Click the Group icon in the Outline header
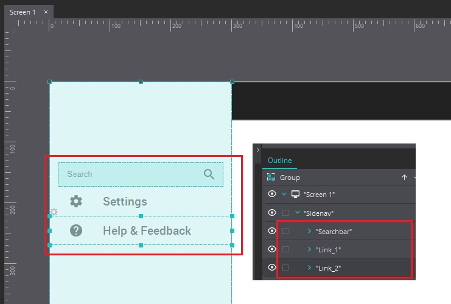451x304 pixels. 271,178
